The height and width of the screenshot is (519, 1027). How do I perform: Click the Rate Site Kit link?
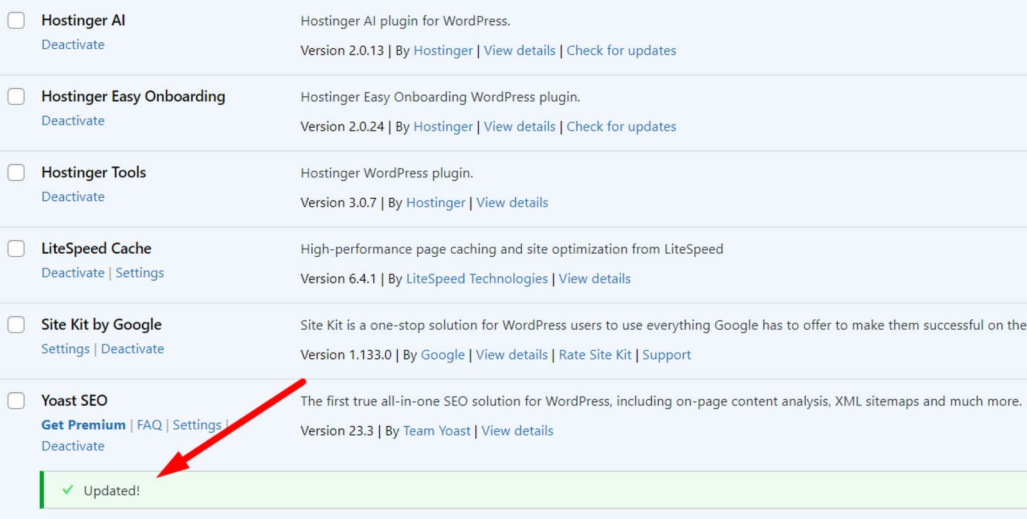tap(596, 355)
